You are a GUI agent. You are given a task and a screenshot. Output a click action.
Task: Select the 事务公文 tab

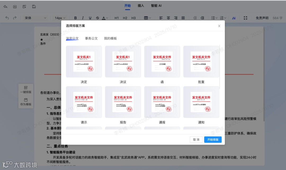click(x=91, y=38)
